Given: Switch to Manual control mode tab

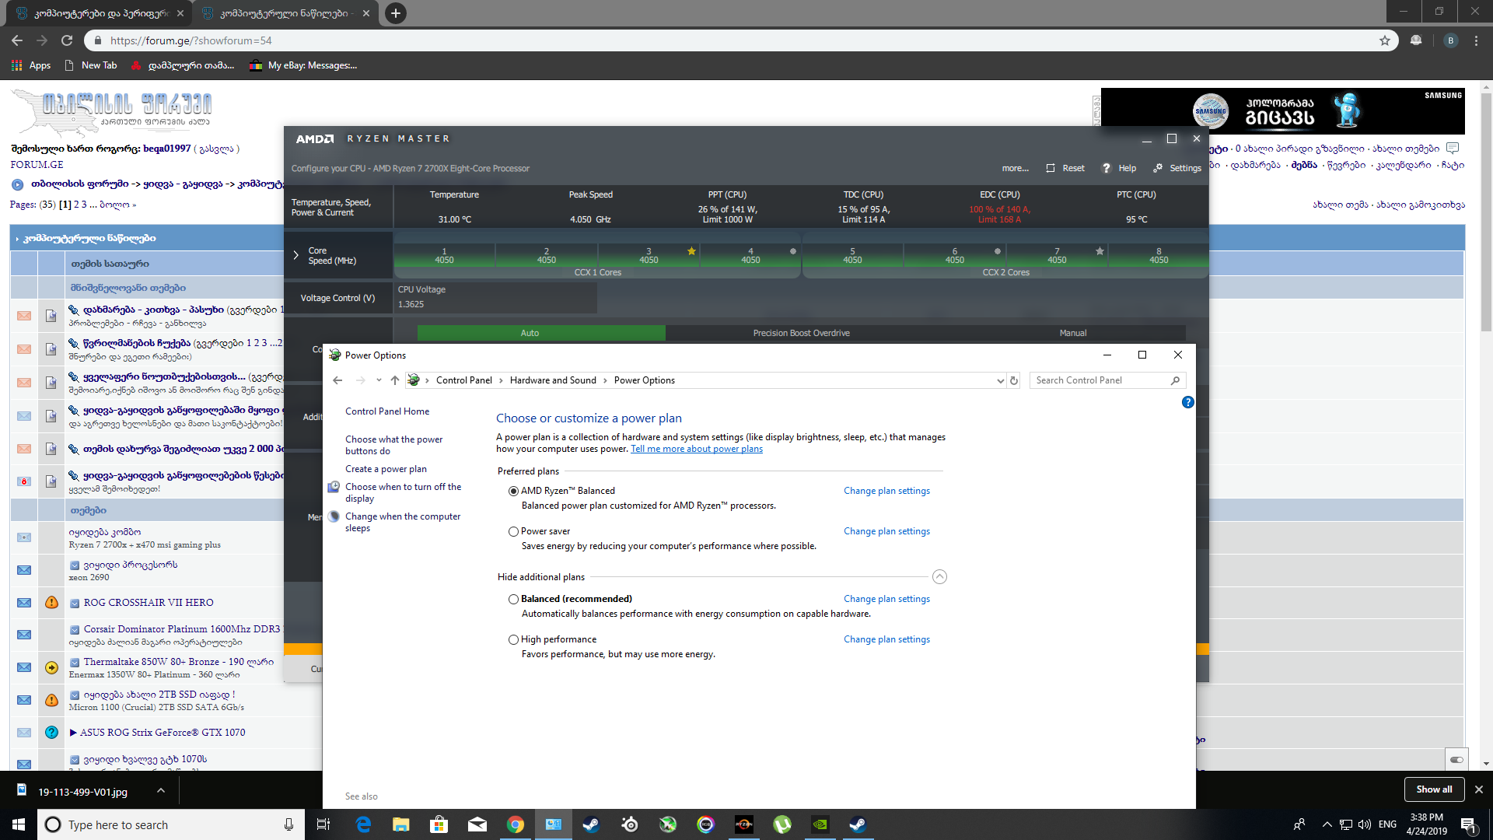Looking at the screenshot, I should pos(1072,333).
